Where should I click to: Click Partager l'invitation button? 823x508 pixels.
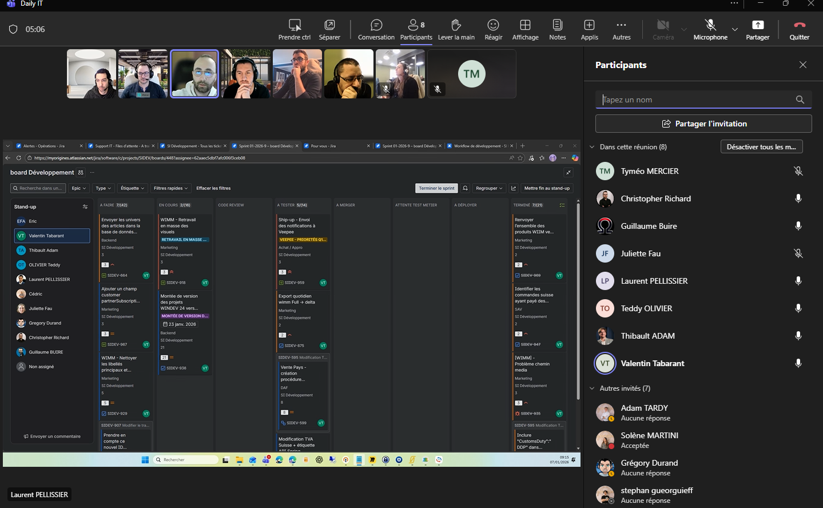click(x=703, y=124)
